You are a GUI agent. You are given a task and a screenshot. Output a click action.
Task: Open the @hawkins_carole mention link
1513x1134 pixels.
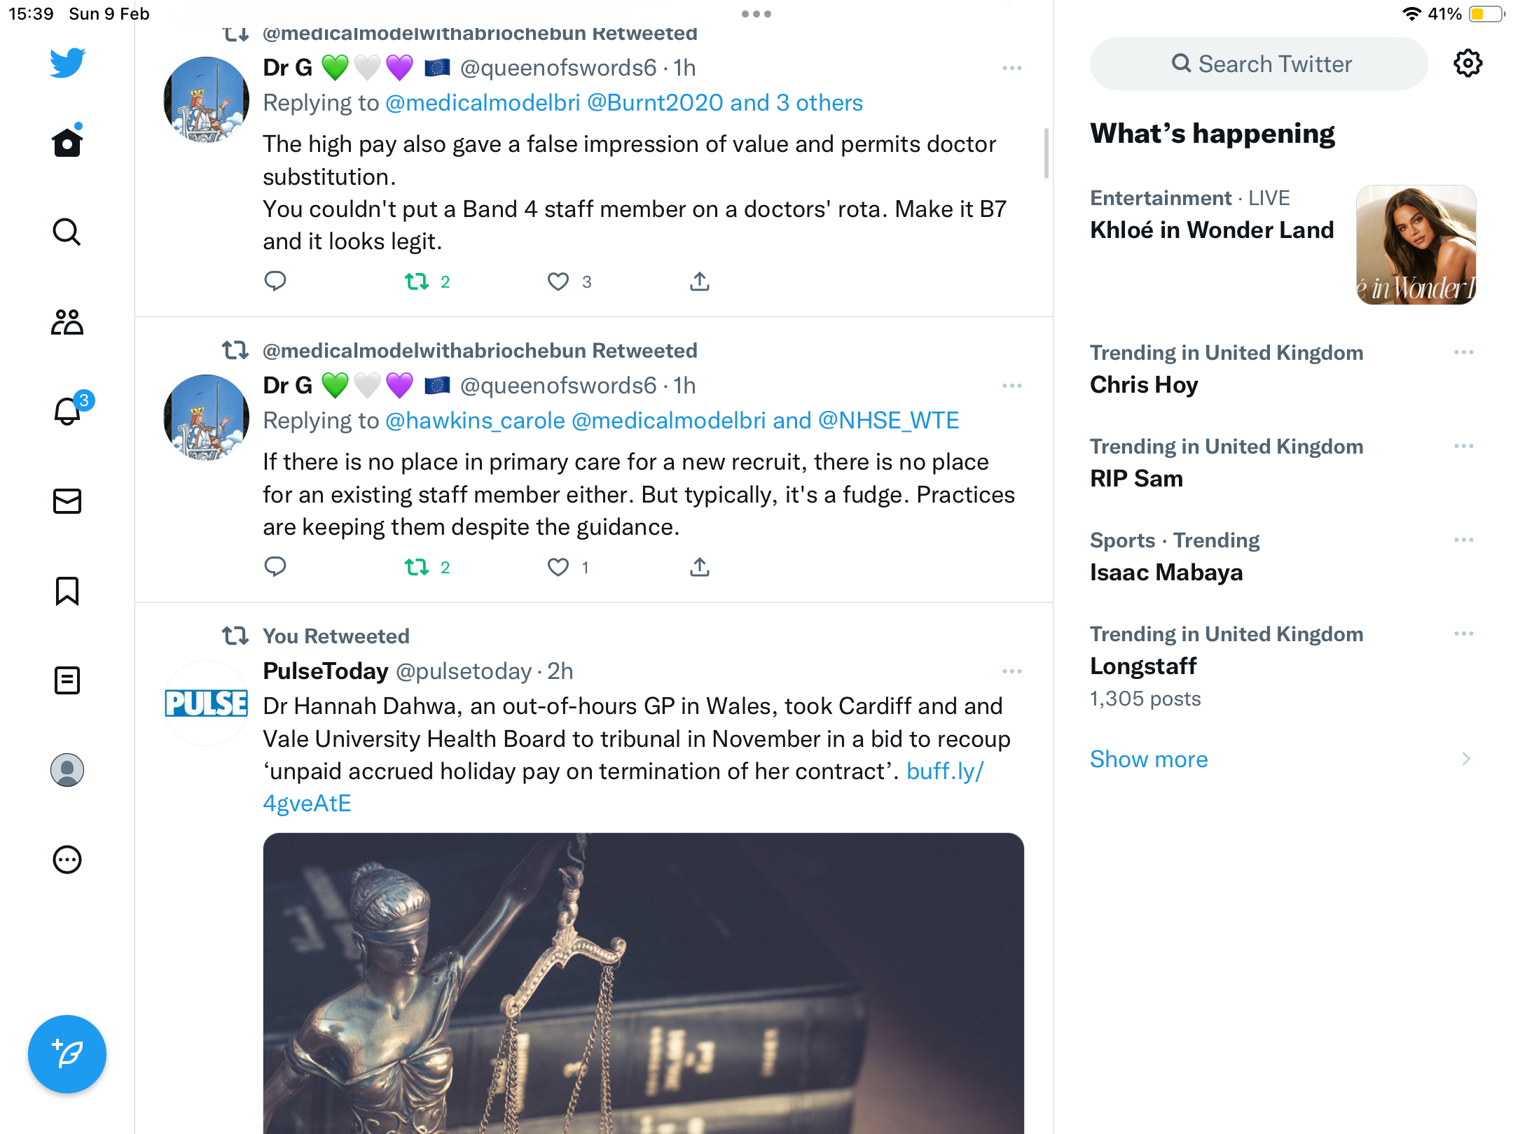coord(475,421)
